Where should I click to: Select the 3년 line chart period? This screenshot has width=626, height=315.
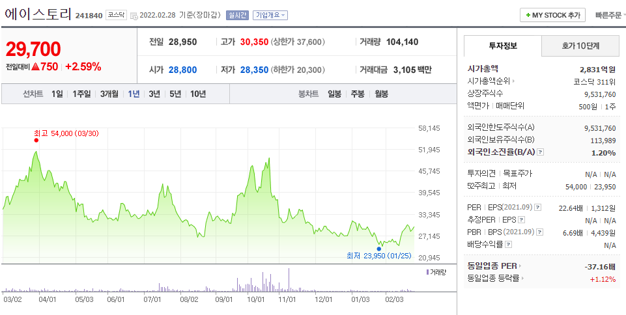point(154,94)
